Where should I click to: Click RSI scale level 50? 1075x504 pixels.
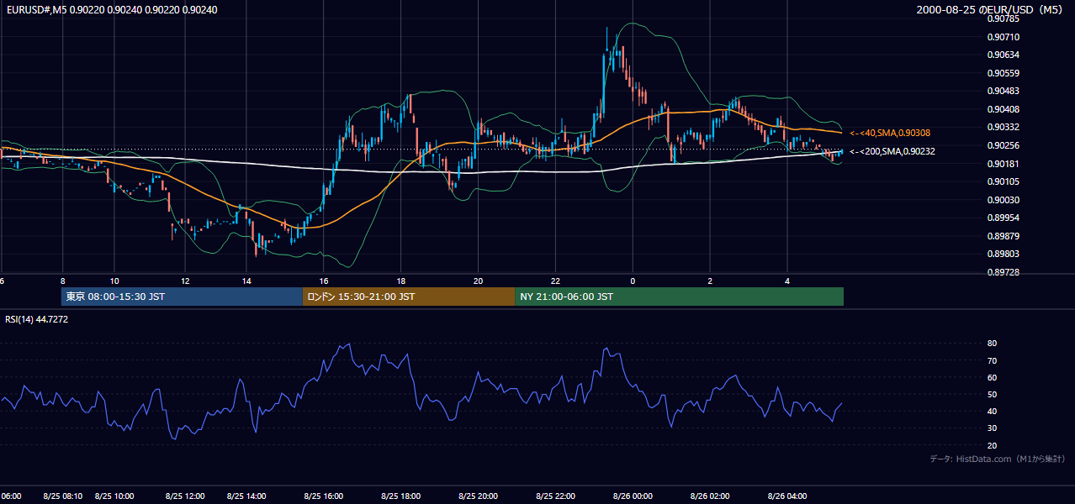point(992,394)
